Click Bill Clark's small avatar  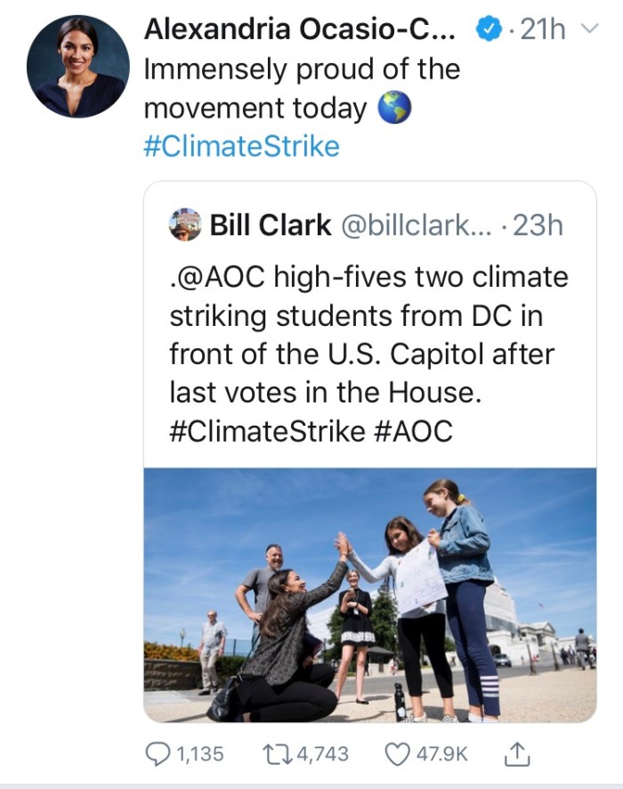tap(185, 225)
